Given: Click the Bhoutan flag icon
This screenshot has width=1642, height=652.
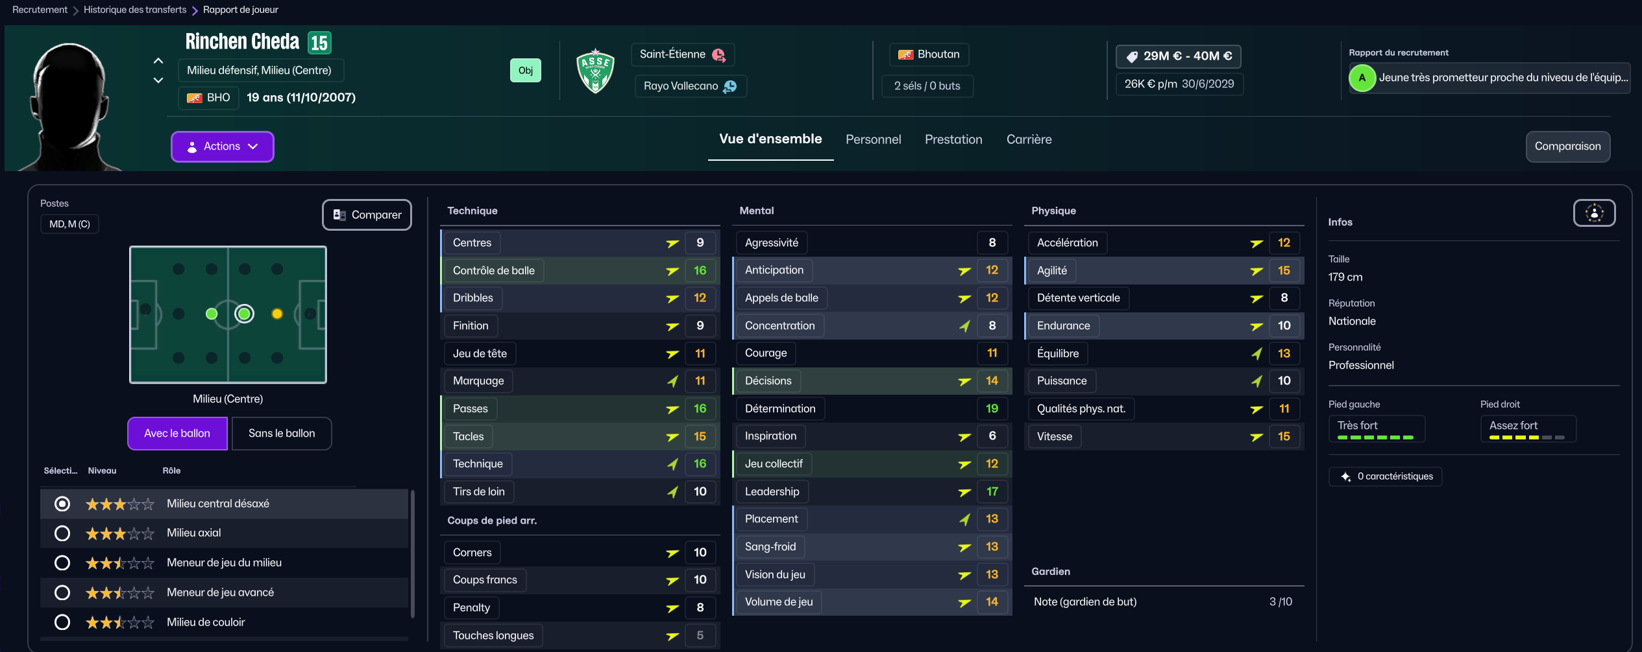Looking at the screenshot, I should (x=905, y=54).
